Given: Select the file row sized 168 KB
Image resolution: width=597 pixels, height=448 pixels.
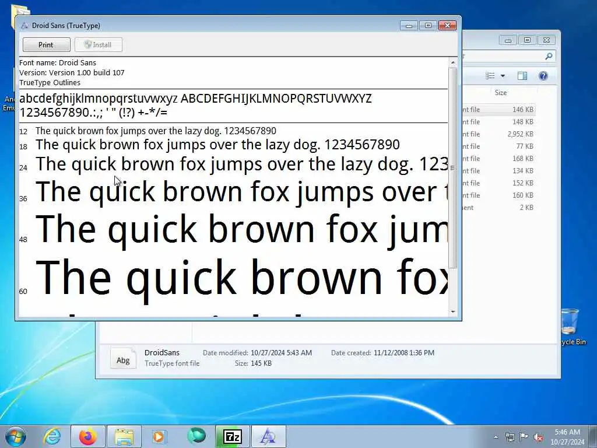Looking at the screenshot, I should pos(498,159).
